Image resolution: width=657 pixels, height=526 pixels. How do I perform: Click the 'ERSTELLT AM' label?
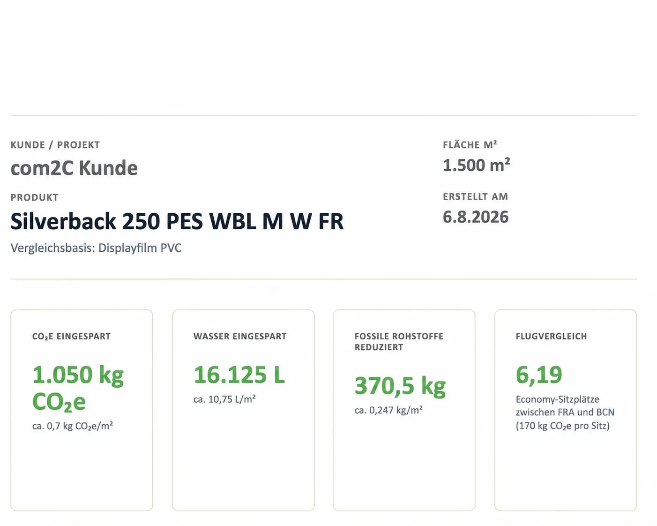coord(475,197)
